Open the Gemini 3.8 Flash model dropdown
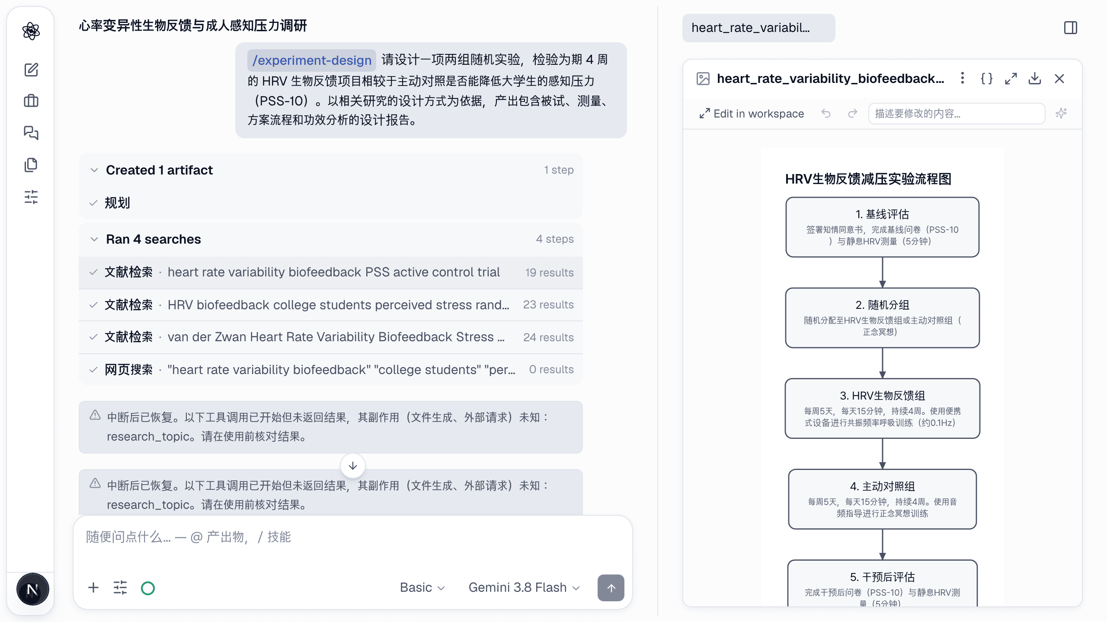Screen dimensions: 1107x622 pos(524,588)
